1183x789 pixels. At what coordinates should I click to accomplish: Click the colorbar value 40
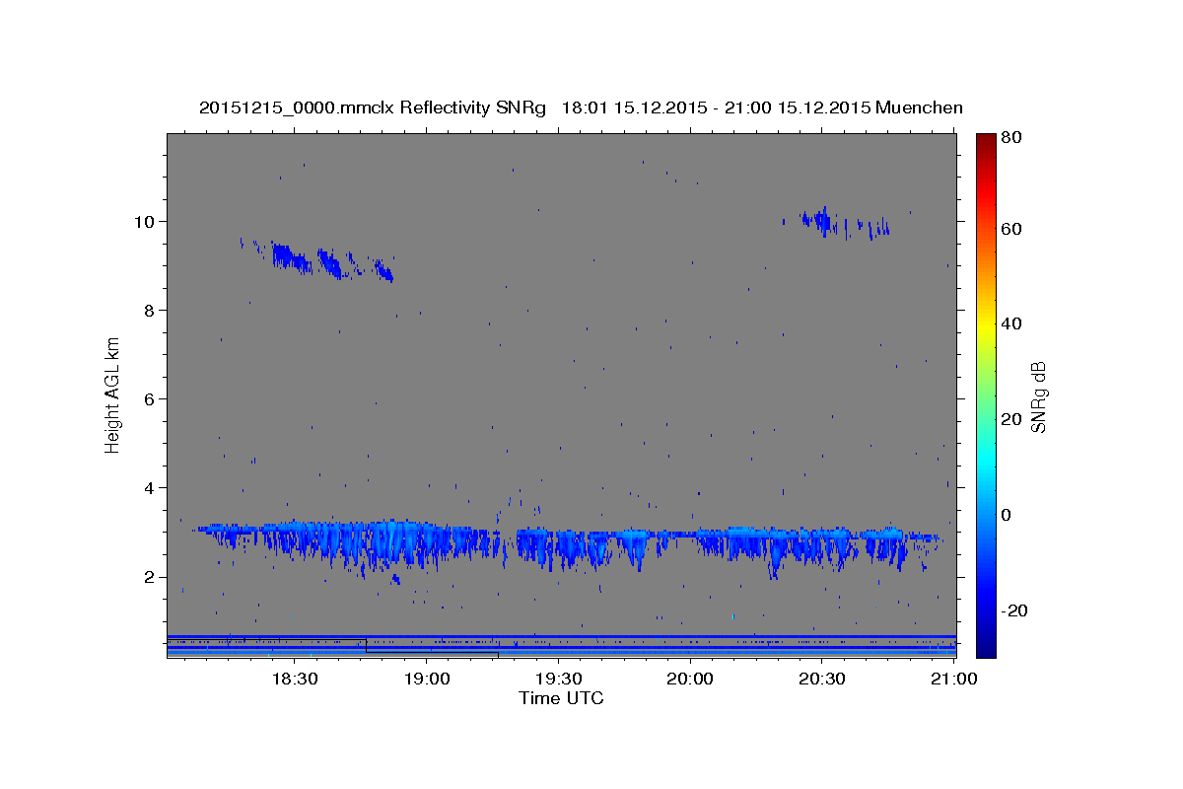click(1010, 323)
